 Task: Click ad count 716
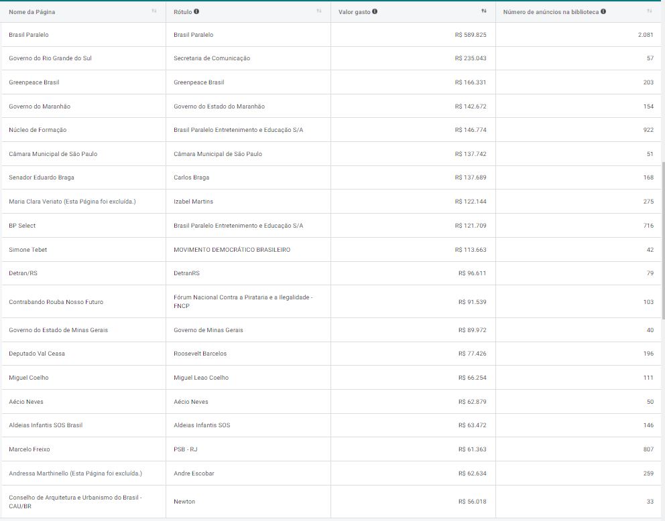pos(648,226)
